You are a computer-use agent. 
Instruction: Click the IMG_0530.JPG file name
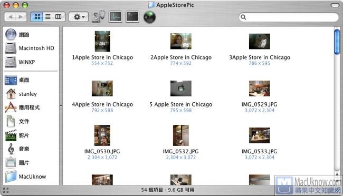coord(102,151)
